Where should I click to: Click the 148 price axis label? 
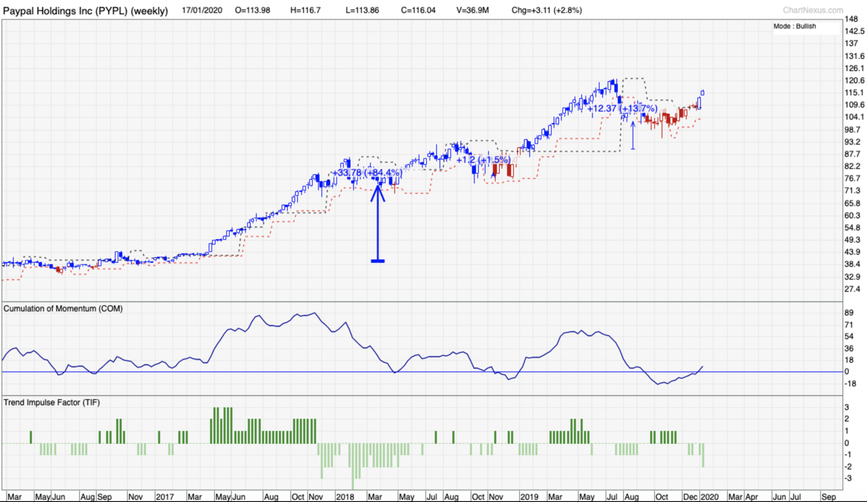tap(851, 20)
